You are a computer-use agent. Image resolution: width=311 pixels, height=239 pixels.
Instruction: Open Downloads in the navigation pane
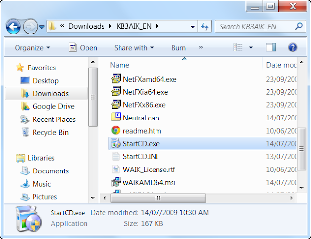(47, 94)
